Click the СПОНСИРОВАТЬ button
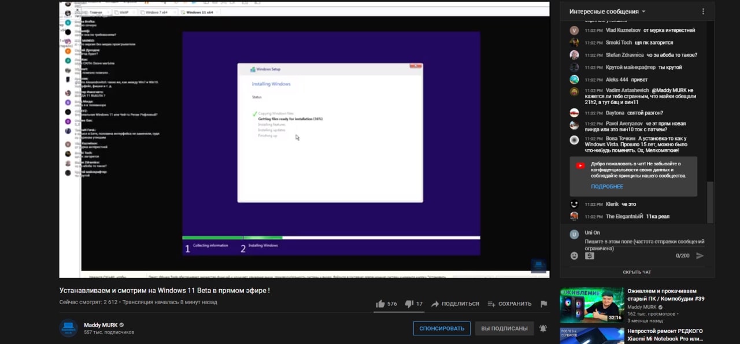The image size is (740, 344). coord(442,328)
